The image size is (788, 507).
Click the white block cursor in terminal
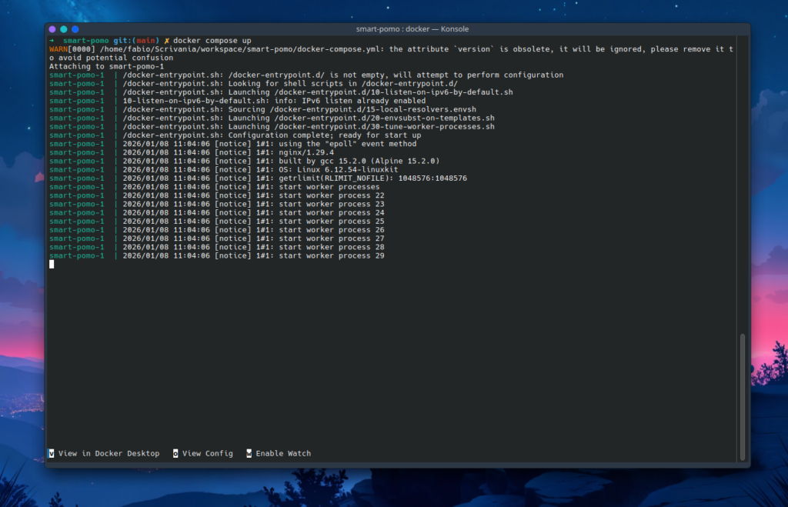point(52,264)
